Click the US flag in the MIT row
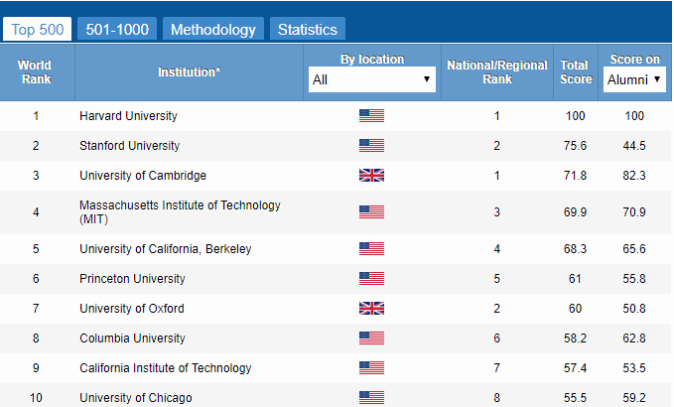This screenshot has height=407, width=674. [371, 211]
